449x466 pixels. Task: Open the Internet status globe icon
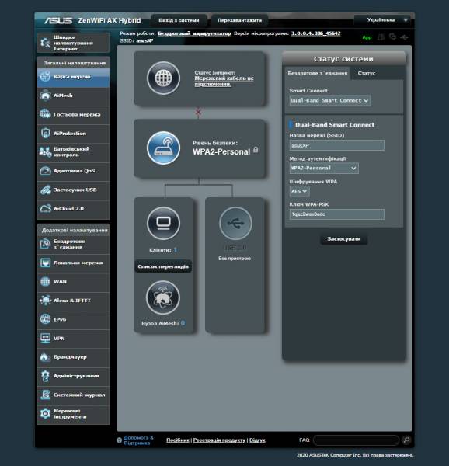[163, 78]
